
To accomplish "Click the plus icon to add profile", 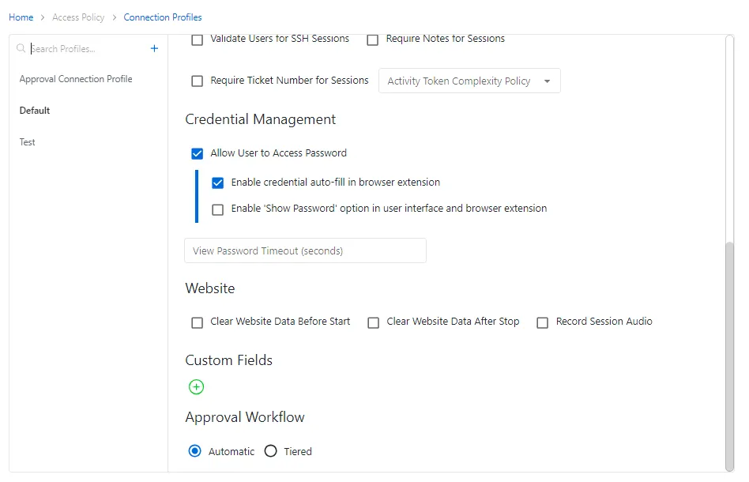I will point(154,48).
